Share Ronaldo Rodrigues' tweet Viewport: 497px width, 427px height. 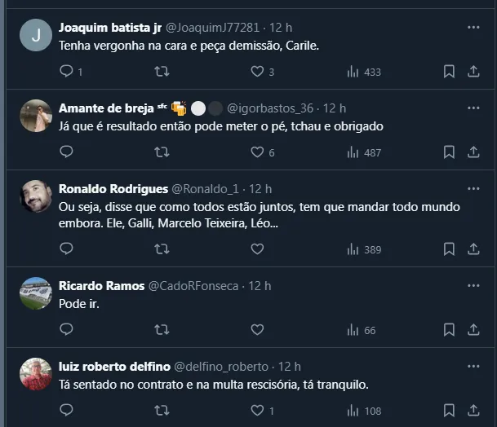(x=473, y=249)
